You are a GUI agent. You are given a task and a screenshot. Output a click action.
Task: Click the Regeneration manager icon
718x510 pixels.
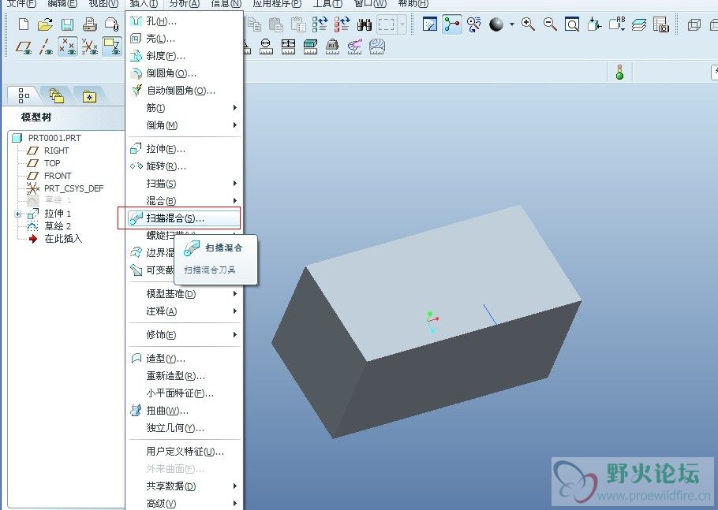coord(342,24)
